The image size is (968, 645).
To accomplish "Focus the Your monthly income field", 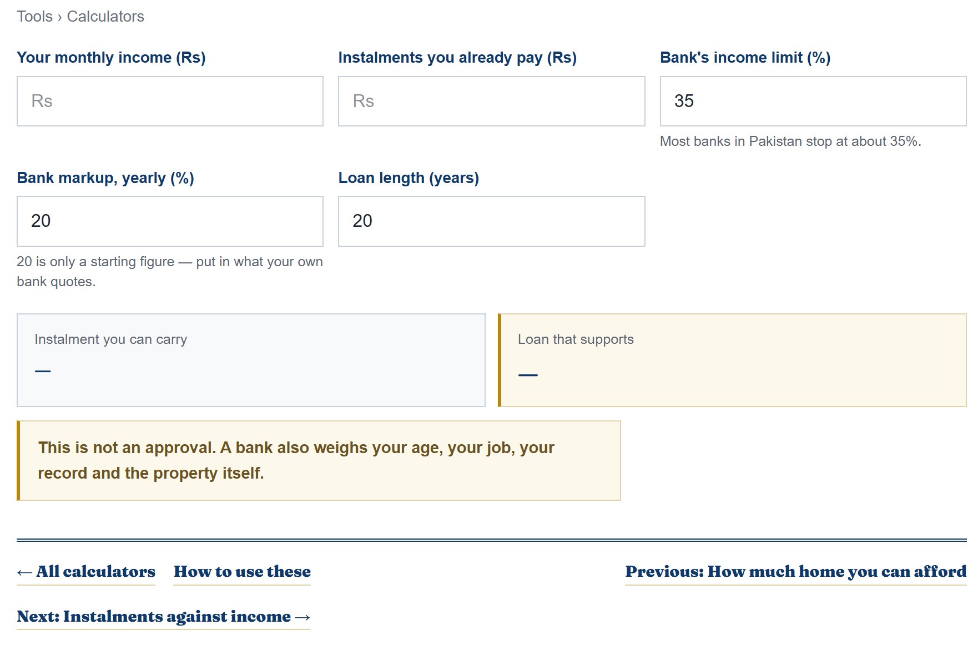I will tap(170, 101).
